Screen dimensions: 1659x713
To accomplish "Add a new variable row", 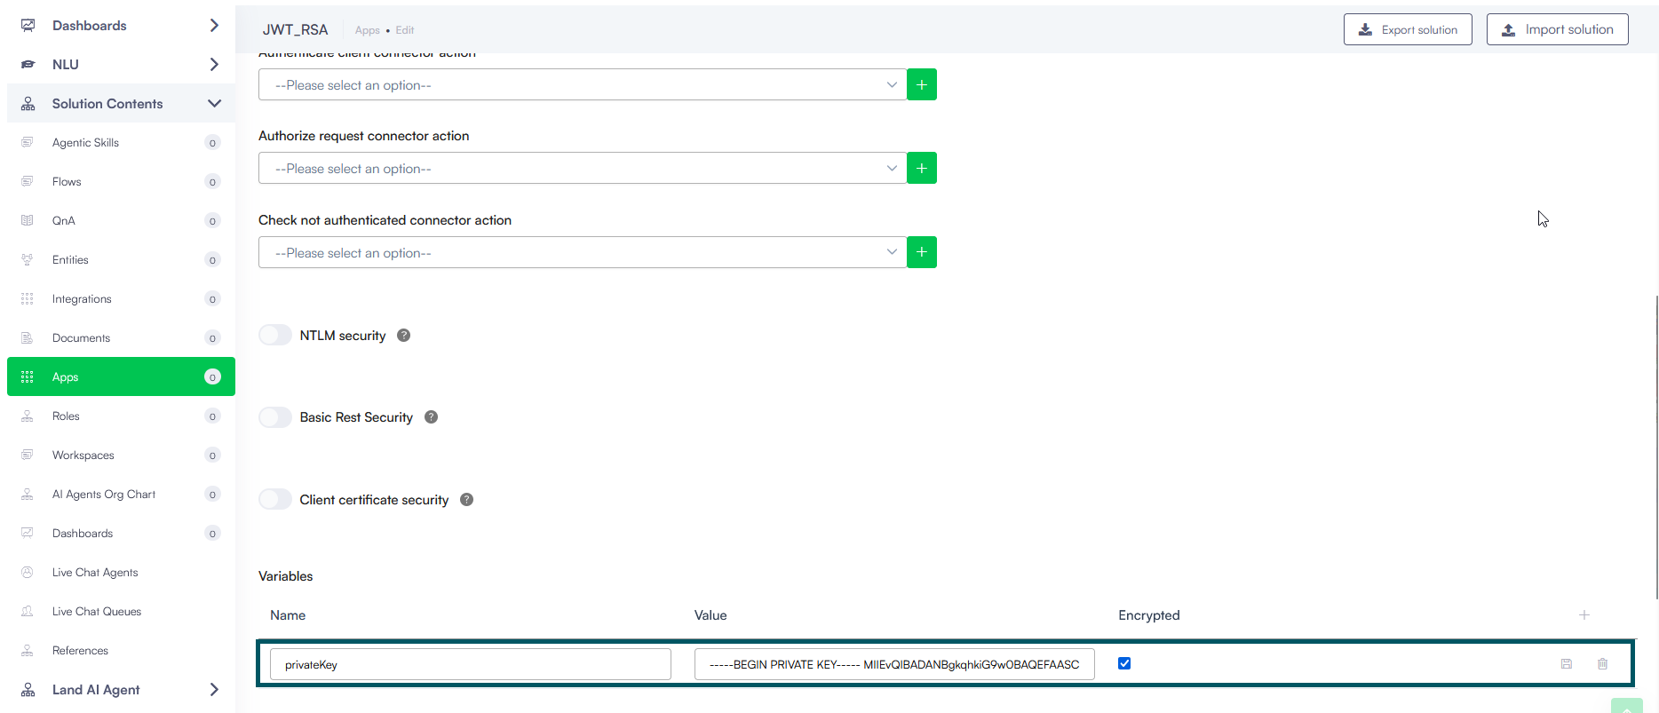I will pyautogui.click(x=1584, y=614).
